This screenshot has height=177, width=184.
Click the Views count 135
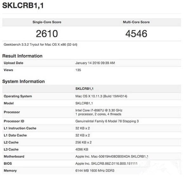point(78,70)
